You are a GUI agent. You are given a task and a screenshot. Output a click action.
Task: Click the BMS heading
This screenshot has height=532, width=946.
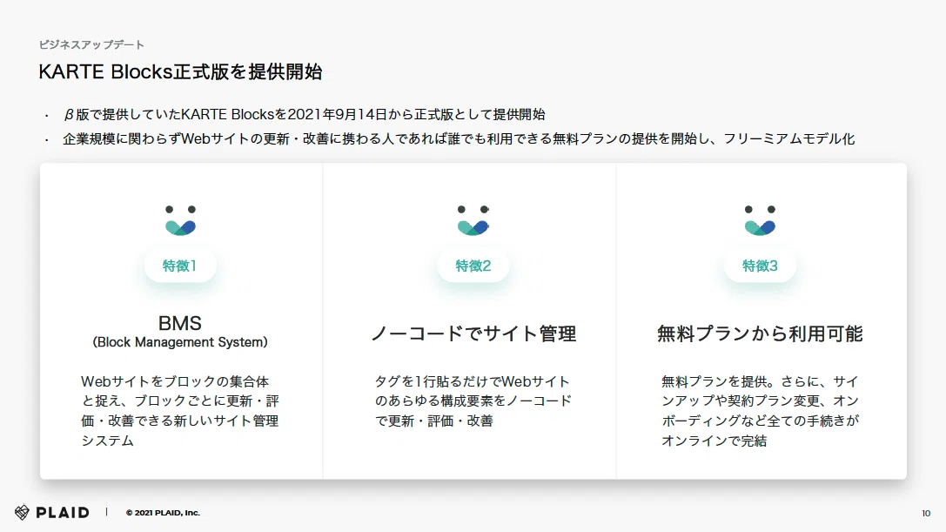(180, 323)
